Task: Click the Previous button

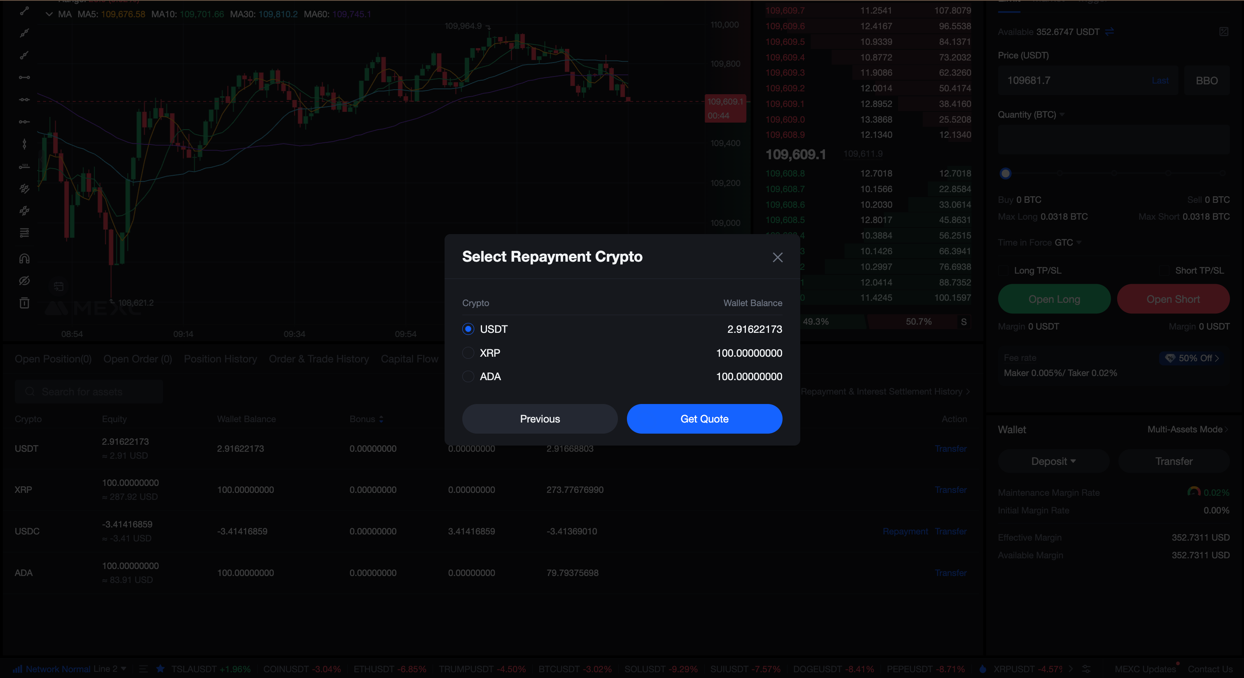Action: click(x=539, y=419)
